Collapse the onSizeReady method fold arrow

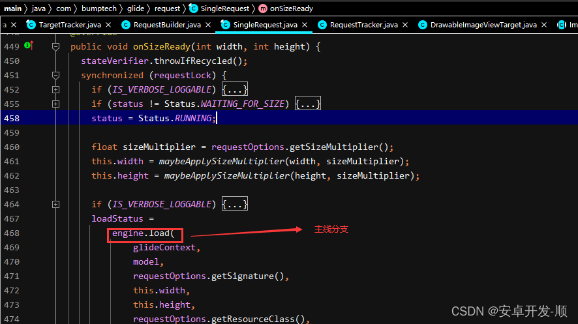click(x=56, y=46)
